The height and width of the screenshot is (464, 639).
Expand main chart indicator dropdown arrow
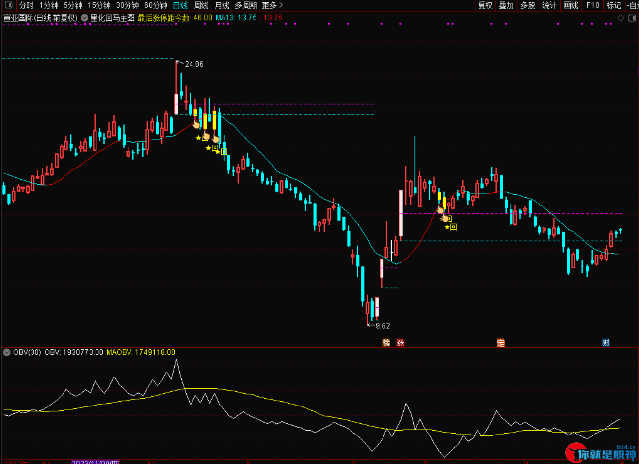84,18
